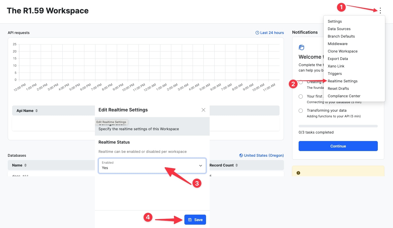The image size is (393, 228).
Task: Click the Api Name column header
Action: (25, 111)
